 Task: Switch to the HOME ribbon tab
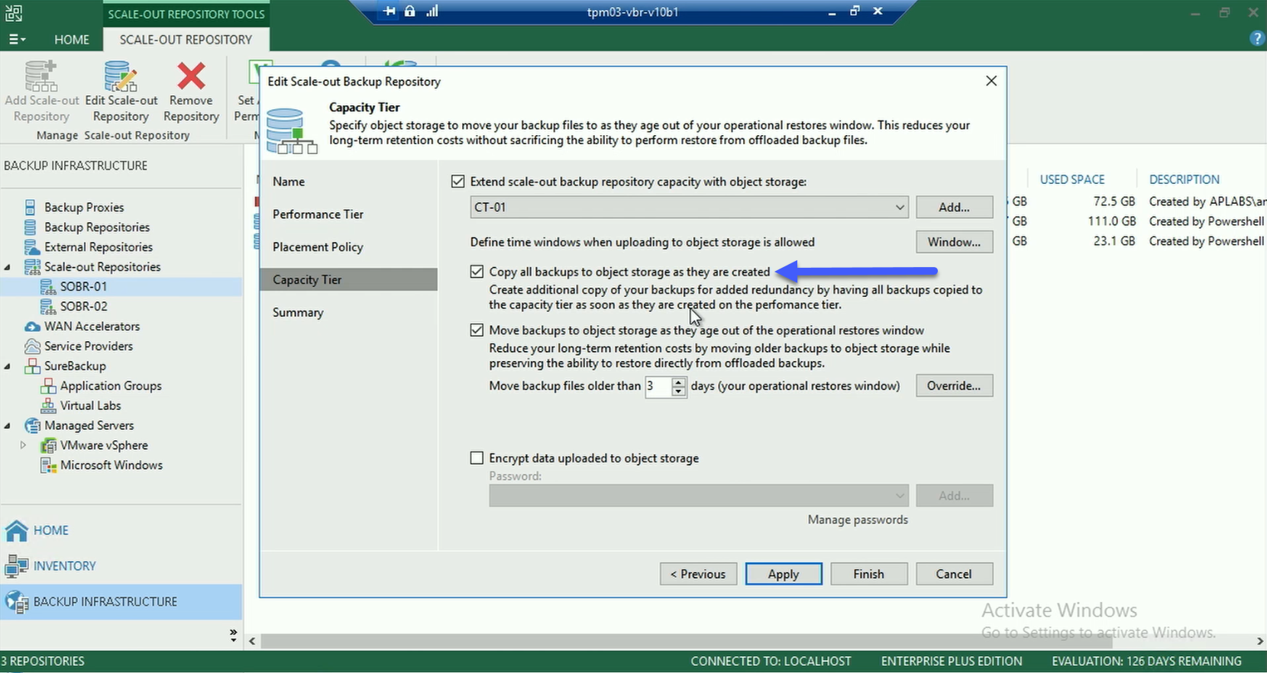[72, 39]
